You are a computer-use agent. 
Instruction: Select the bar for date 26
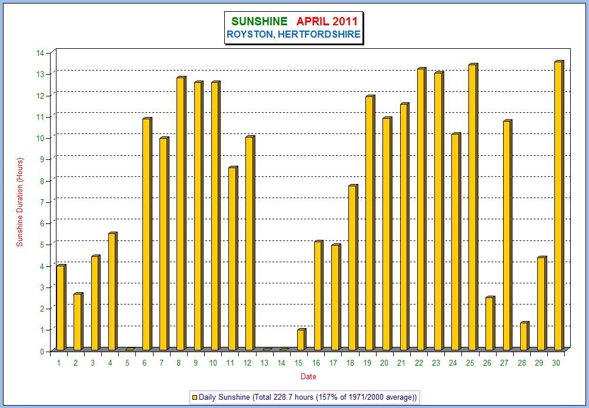tap(490, 323)
